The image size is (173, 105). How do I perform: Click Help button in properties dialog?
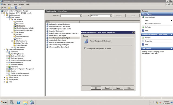pyautogui.click(x=129, y=88)
